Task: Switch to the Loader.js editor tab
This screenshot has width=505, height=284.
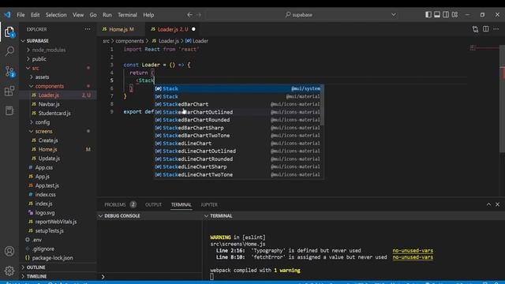Action: coord(173,29)
